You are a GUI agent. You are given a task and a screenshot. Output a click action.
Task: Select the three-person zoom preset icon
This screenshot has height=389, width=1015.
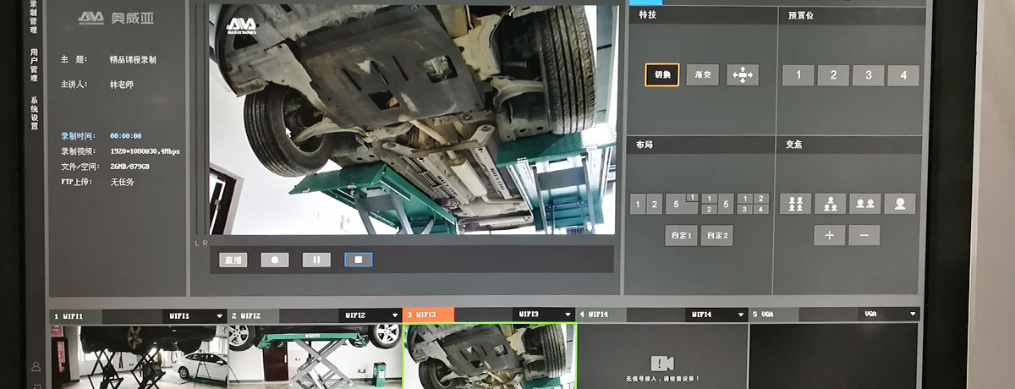click(830, 204)
